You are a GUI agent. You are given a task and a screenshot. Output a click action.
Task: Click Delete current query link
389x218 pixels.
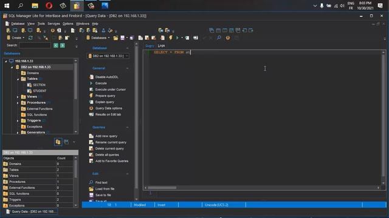pos(109,148)
